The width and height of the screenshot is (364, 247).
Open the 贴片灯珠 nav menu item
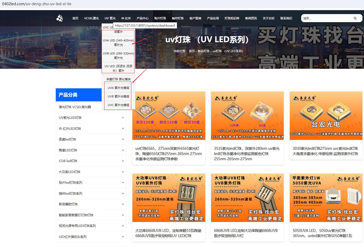point(160,18)
